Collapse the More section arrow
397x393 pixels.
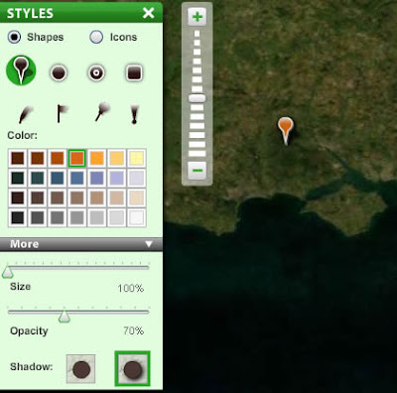(x=149, y=244)
